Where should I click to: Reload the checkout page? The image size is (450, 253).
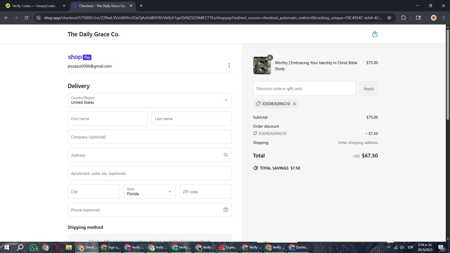point(26,18)
